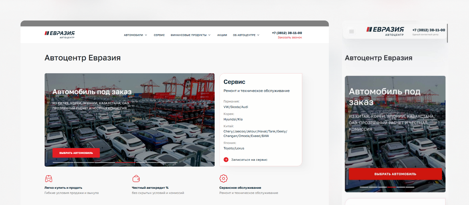Click the Япония: label in the Сервис card

tap(230, 143)
